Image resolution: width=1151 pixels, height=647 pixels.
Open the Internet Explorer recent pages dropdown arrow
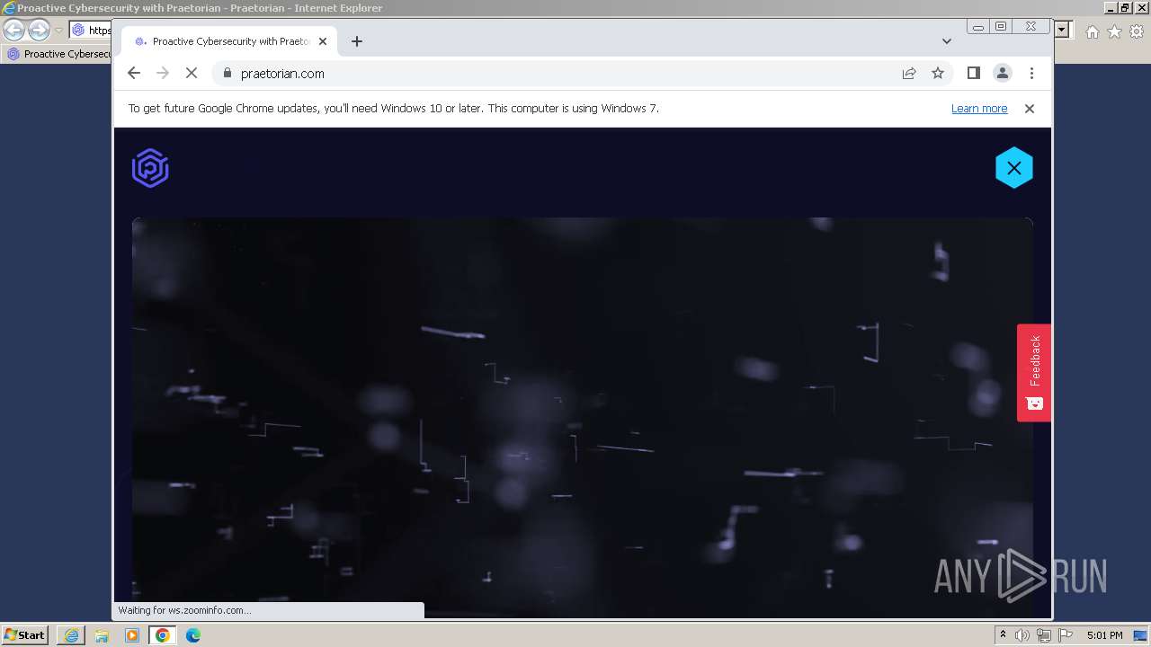point(59,31)
